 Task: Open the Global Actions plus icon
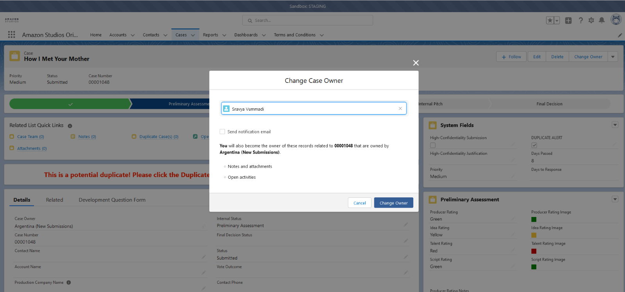(x=568, y=20)
